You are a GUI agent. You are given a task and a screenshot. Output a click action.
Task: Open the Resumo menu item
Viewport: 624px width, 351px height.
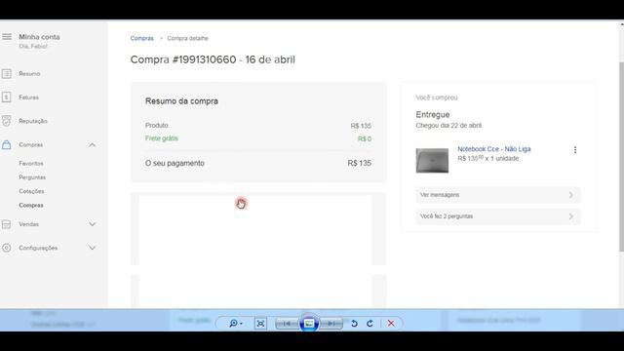(29, 74)
